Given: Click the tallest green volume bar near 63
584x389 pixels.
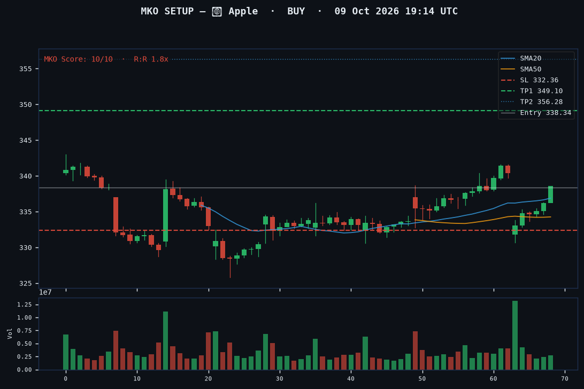Looking at the screenshot, I should click(515, 336).
